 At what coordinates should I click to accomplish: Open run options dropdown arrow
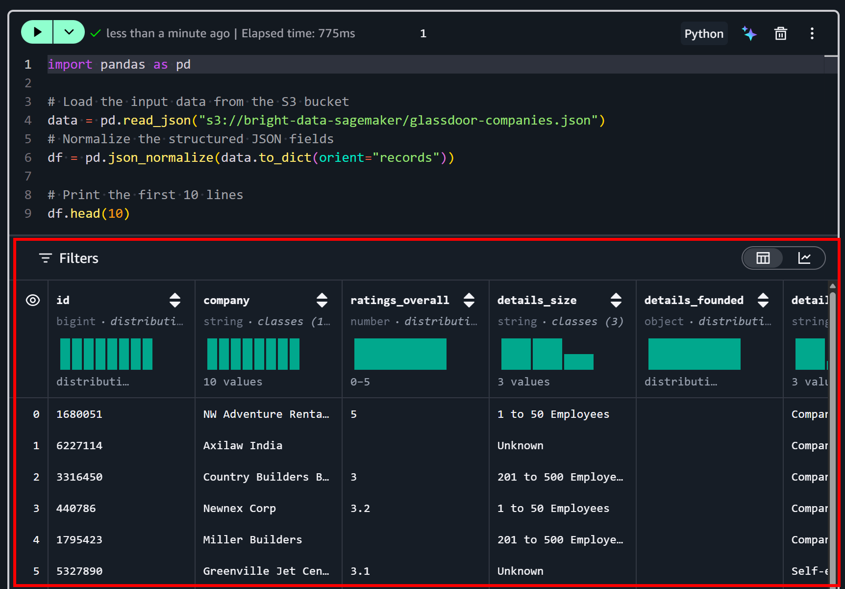click(x=69, y=32)
